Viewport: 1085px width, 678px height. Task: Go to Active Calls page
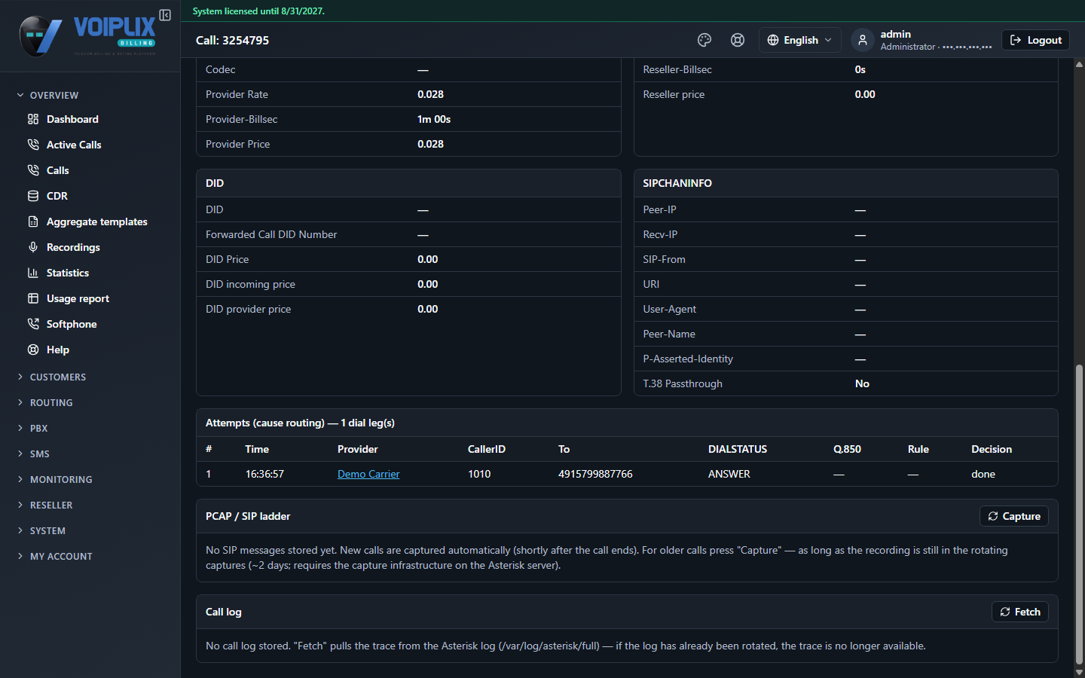coord(74,145)
